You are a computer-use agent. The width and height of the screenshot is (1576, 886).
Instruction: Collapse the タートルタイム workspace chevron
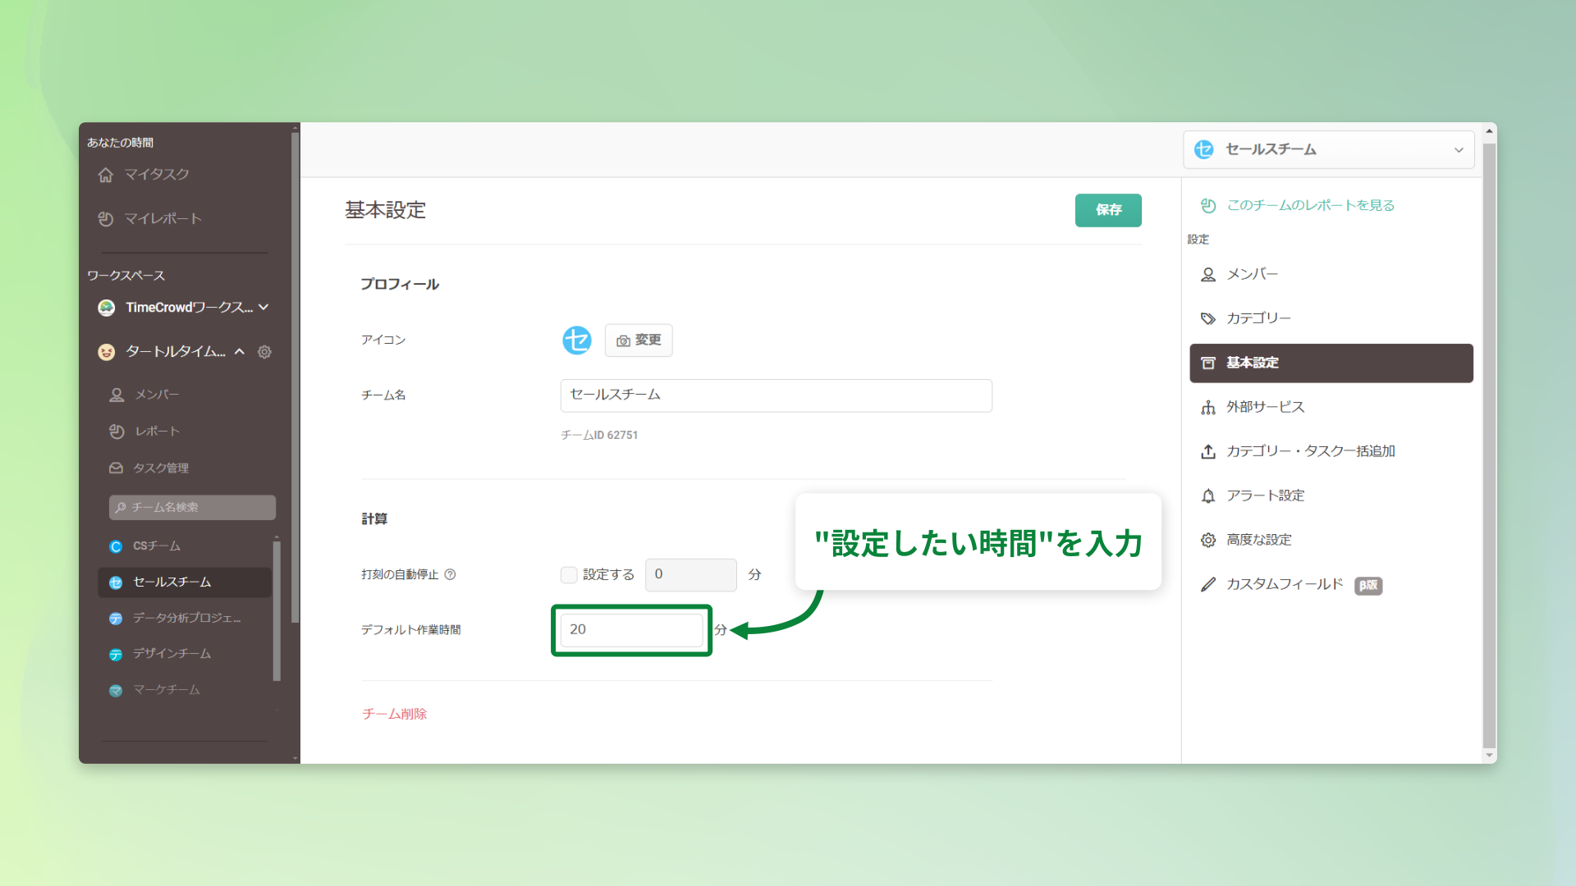coord(240,352)
